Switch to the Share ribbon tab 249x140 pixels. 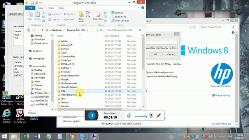pos(51,8)
